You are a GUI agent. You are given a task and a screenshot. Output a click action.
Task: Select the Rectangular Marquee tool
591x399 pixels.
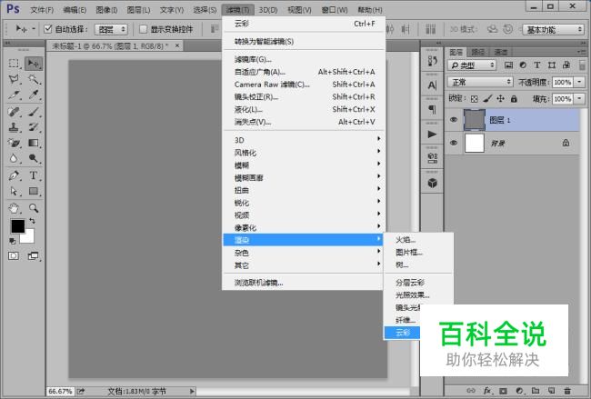[14, 63]
